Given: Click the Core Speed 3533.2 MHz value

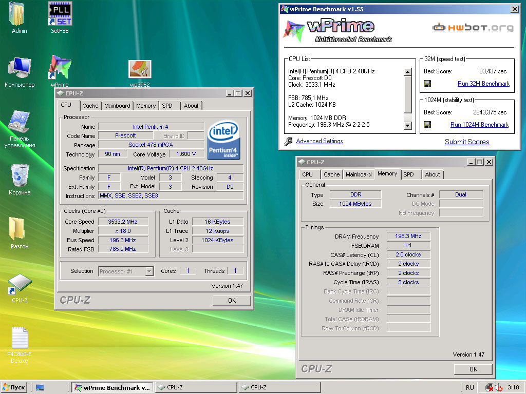Looking at the screenshot, I should pos(123,222).
